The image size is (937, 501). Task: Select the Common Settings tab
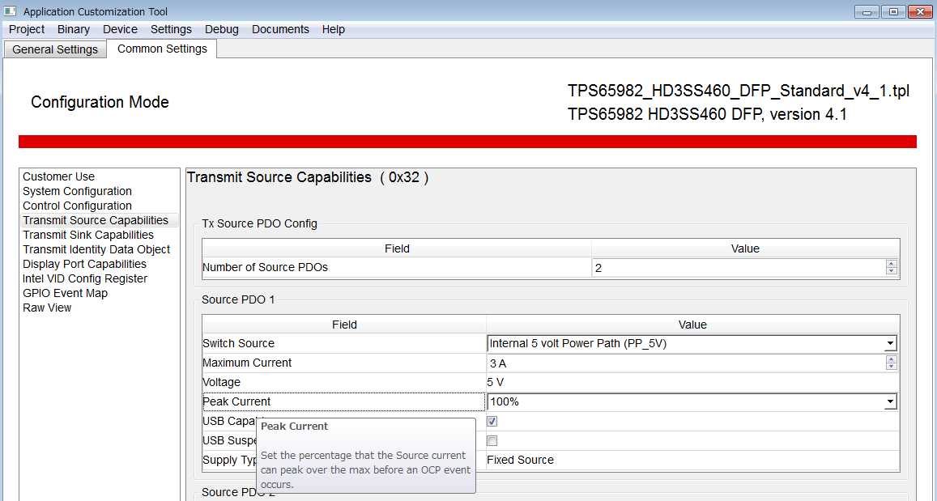162,49
